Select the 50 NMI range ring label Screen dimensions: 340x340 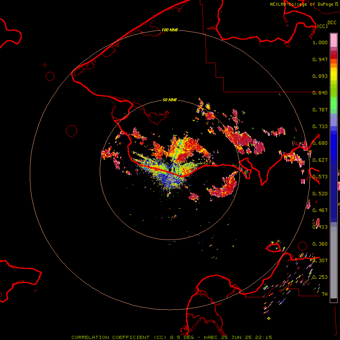170,100
